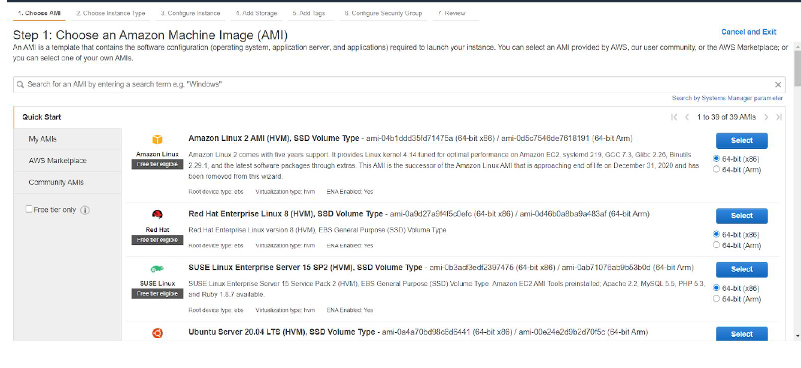Click SUSE Linux Enterprise Server 15 SP2 title

(x=305, y=268)
